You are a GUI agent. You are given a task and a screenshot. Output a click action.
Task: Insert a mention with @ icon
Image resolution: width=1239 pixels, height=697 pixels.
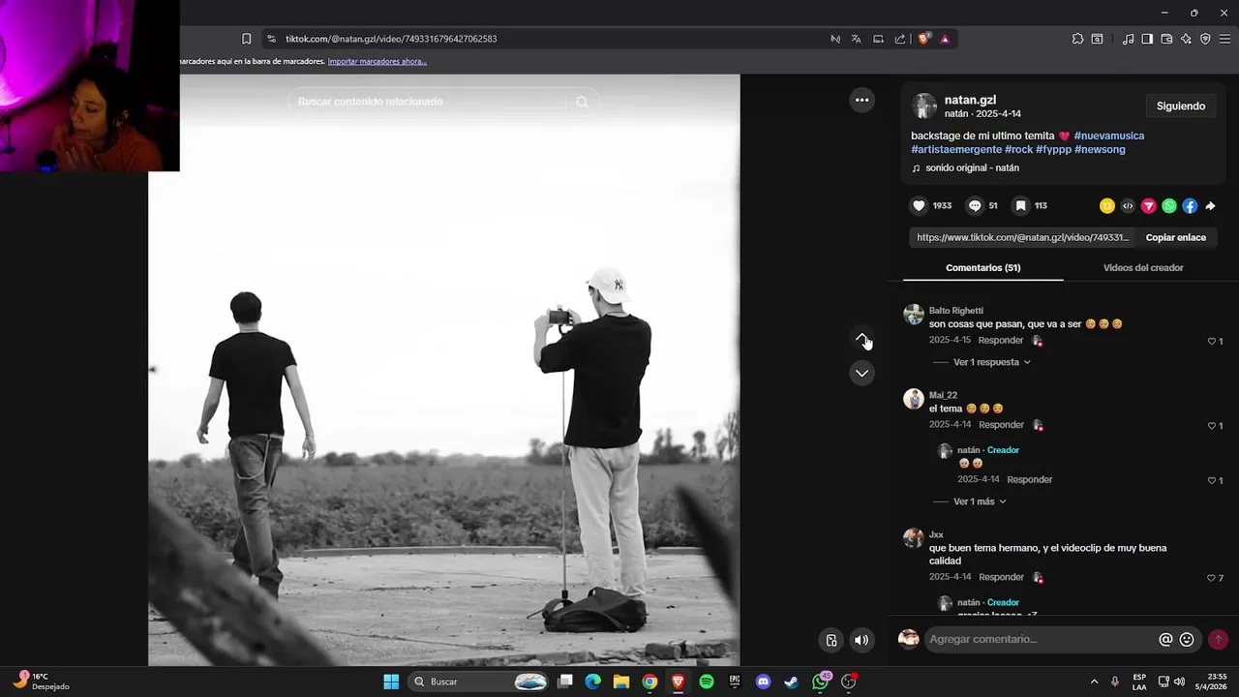[x=1165, y=639]
